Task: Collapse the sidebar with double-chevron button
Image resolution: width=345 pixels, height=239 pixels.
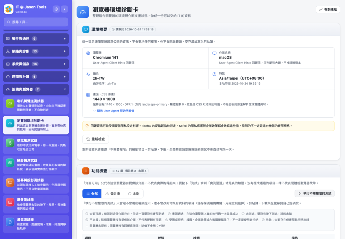Action: (64, 9)
